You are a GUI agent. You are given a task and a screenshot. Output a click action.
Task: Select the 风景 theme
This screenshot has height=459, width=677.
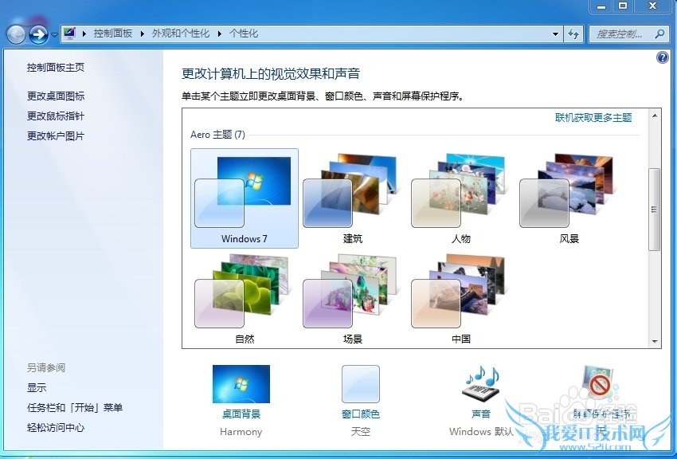(x=569, y=198)
